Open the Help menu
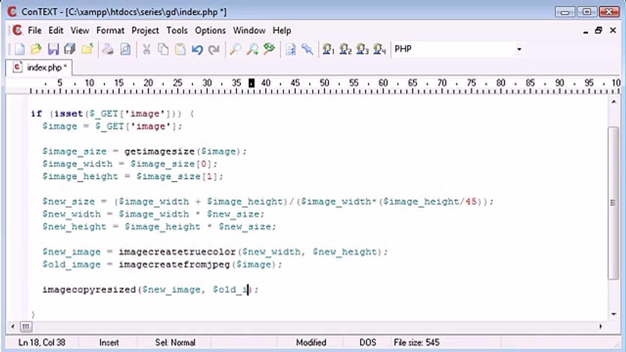The height and width of the screenshot is (352, 626). pos(282,30)
